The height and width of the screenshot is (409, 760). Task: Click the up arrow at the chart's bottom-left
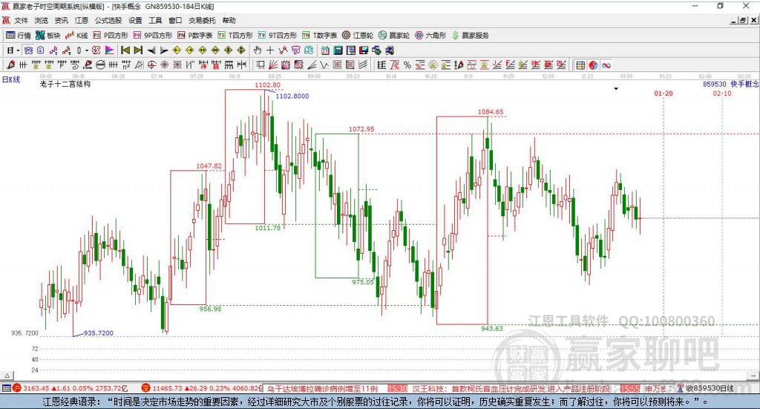point(7,376)
